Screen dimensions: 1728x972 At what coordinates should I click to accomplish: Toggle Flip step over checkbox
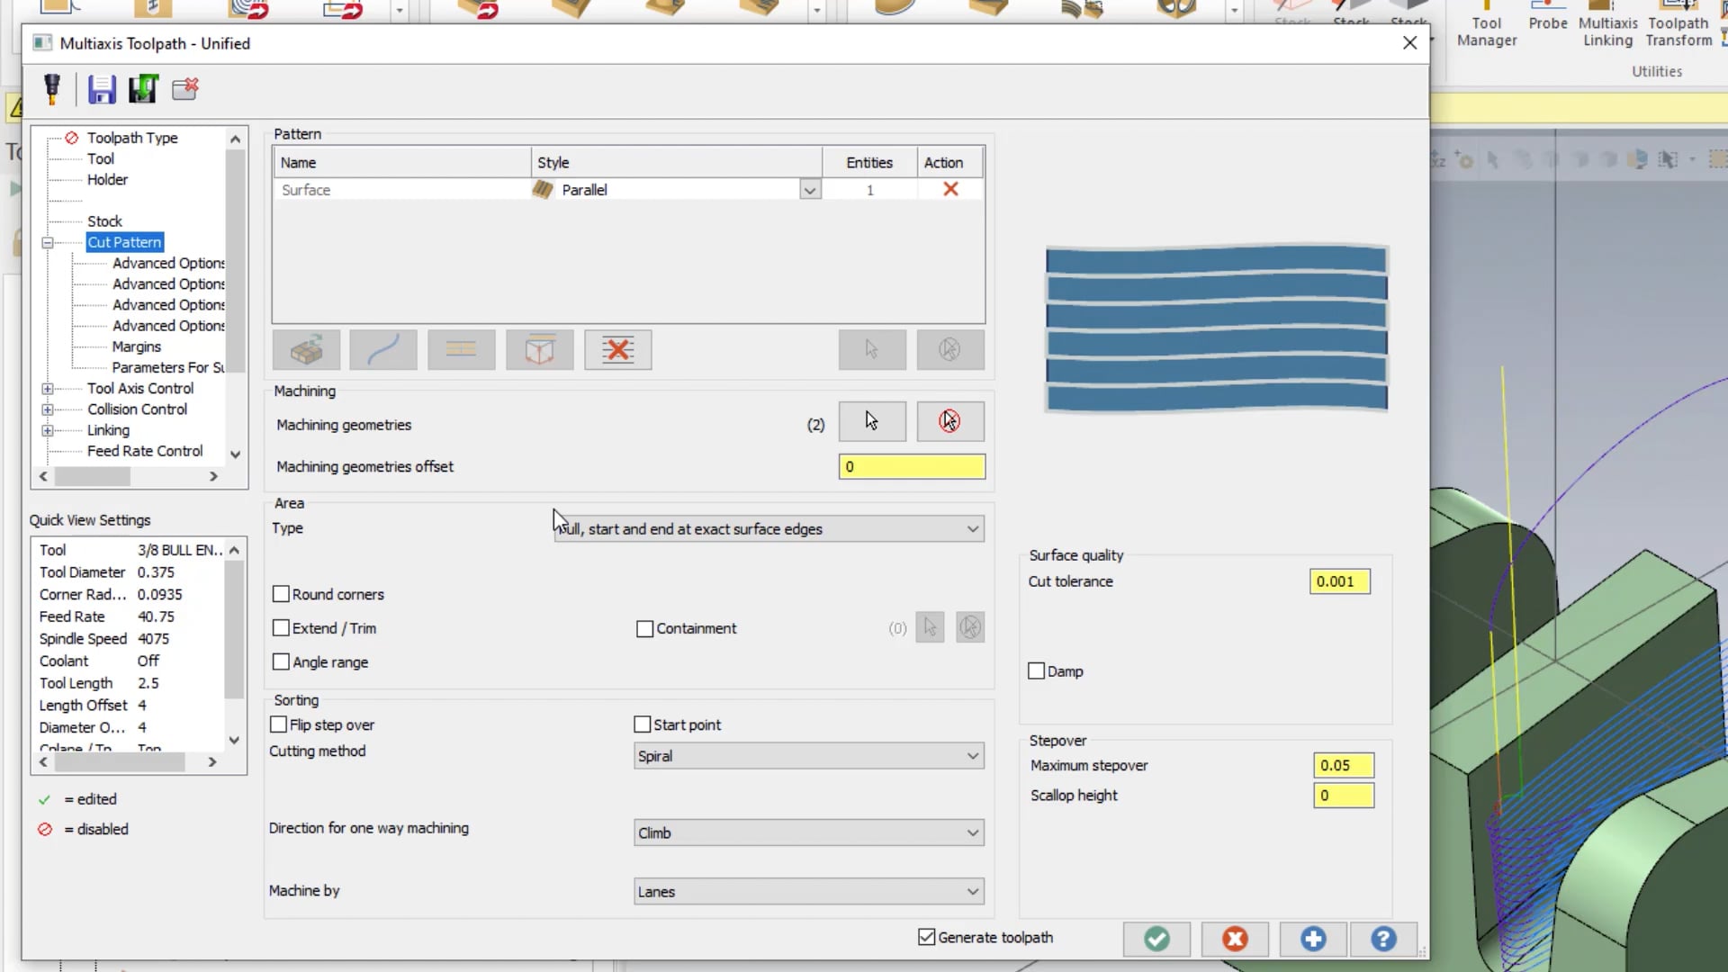(x=280, y=724)
